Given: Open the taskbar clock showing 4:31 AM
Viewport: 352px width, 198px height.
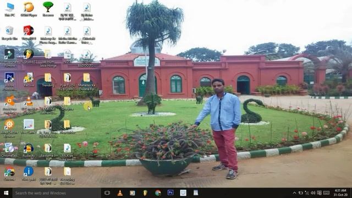Looking at the screenshot, I should point(340,193).
